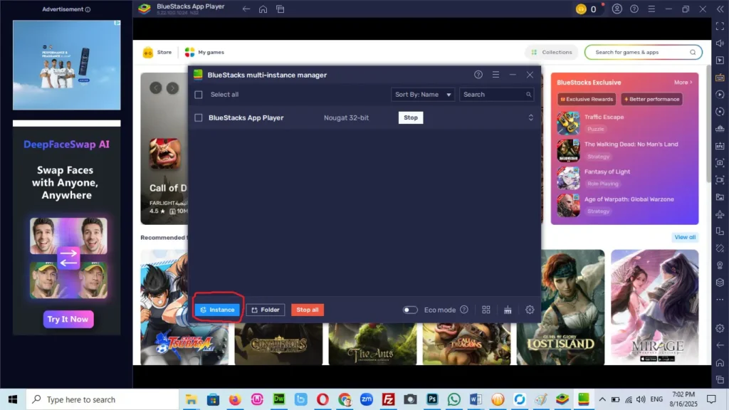Open multi-instance manager help icon
The image size is (729, 410).
[x=478, y=75]
